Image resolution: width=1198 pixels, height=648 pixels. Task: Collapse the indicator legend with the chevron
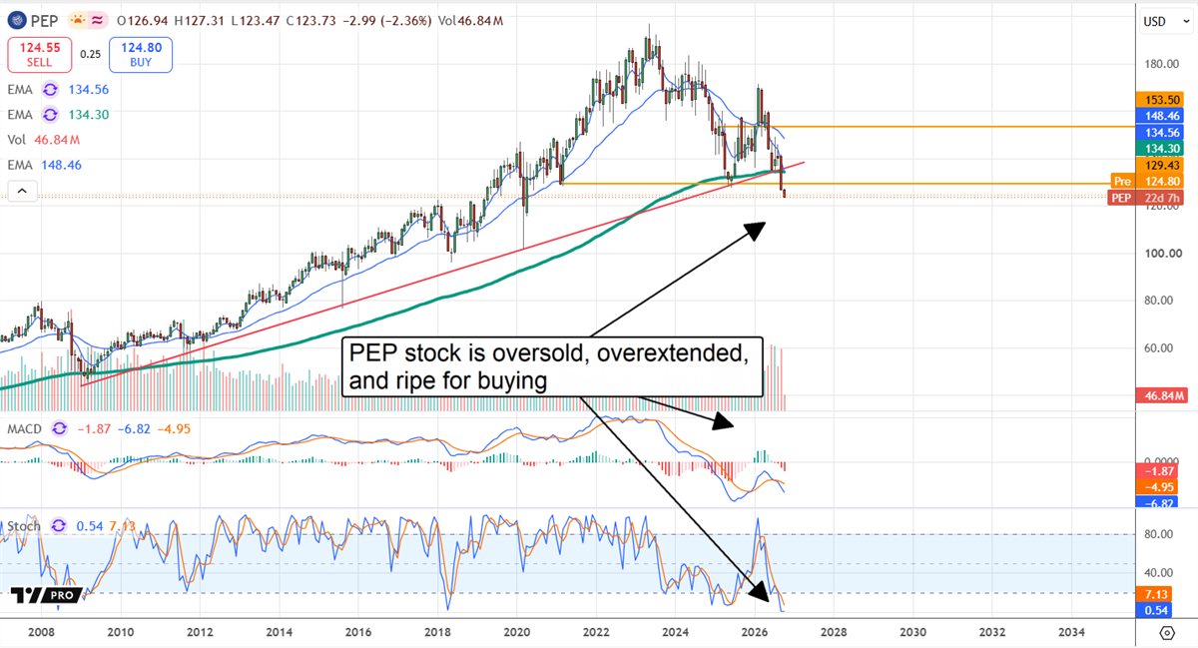pos(23,192)
